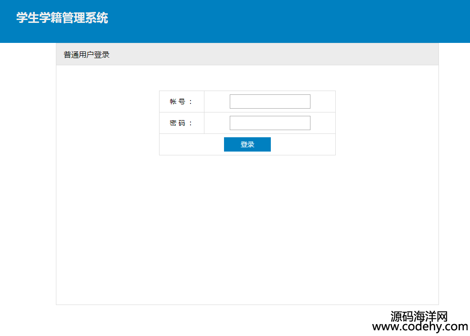
Task: Click the table cell left of the 登录 button
Action: [191, 144]
